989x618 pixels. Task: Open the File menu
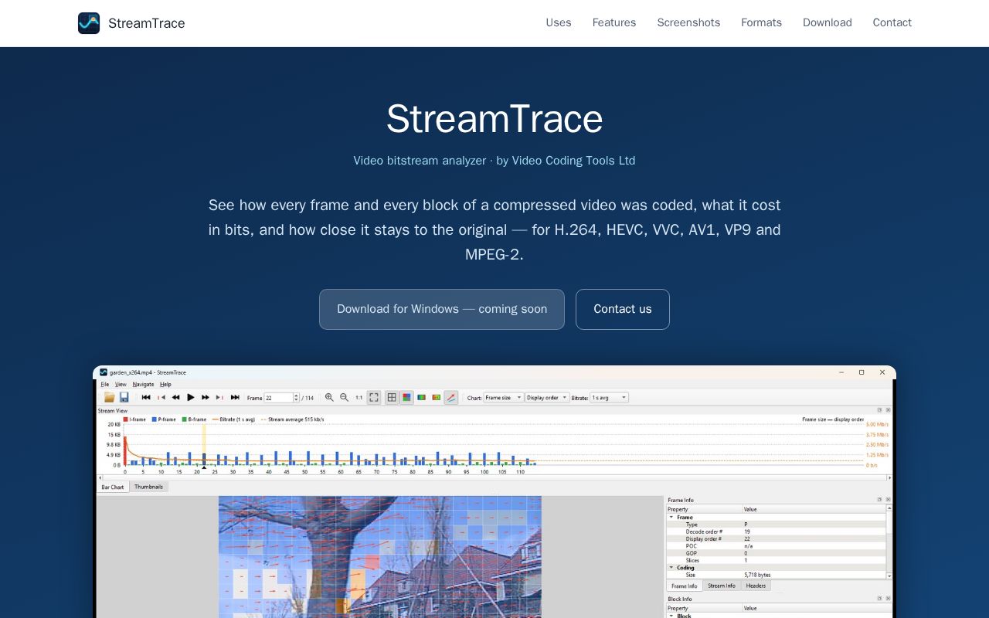pyautogui.click(x=105, y=384)
